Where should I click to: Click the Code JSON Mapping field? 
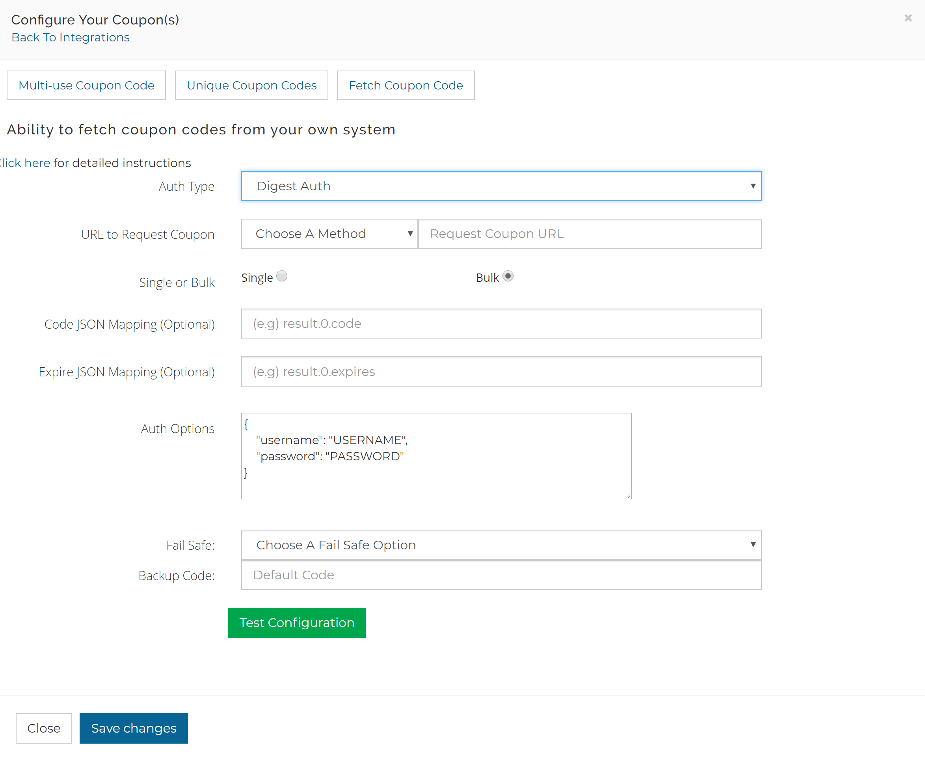[501, 324]
